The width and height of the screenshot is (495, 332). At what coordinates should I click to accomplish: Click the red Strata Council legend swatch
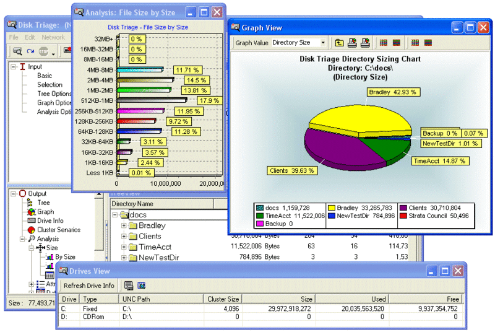click(403, 216)
